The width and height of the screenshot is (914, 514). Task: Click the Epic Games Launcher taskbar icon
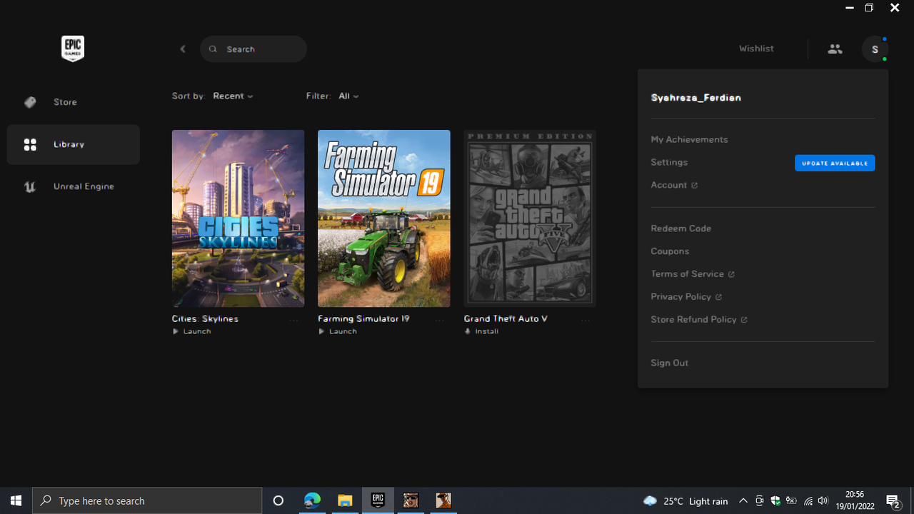[378, 500]
